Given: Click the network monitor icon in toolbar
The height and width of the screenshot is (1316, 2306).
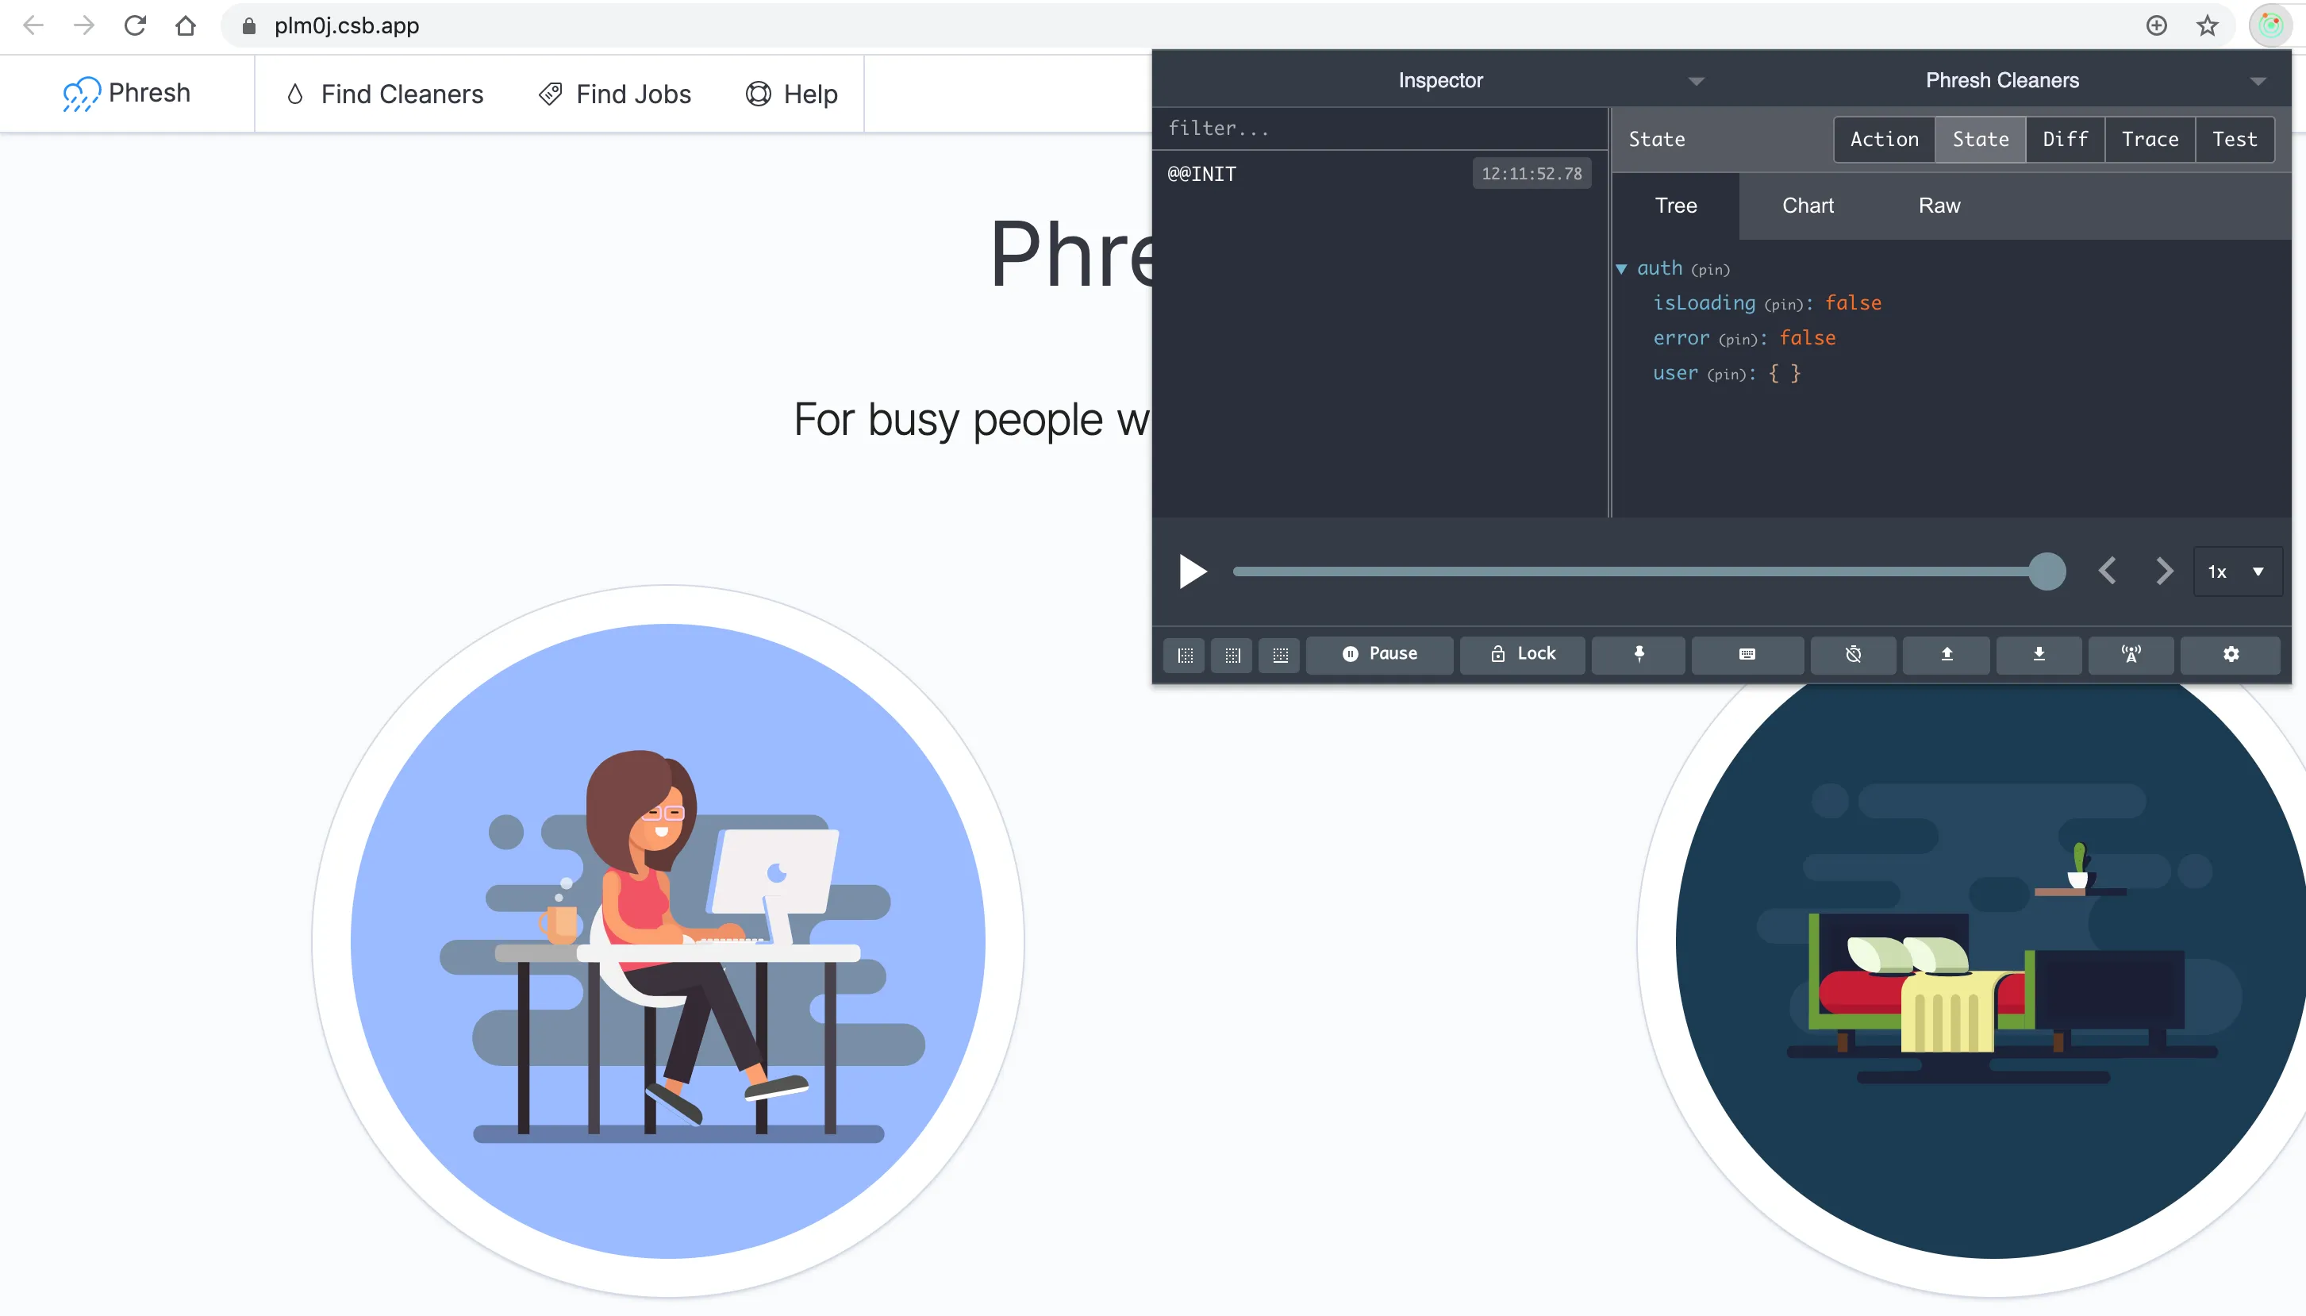Looking at the screenshot, I should (2133, 652).
